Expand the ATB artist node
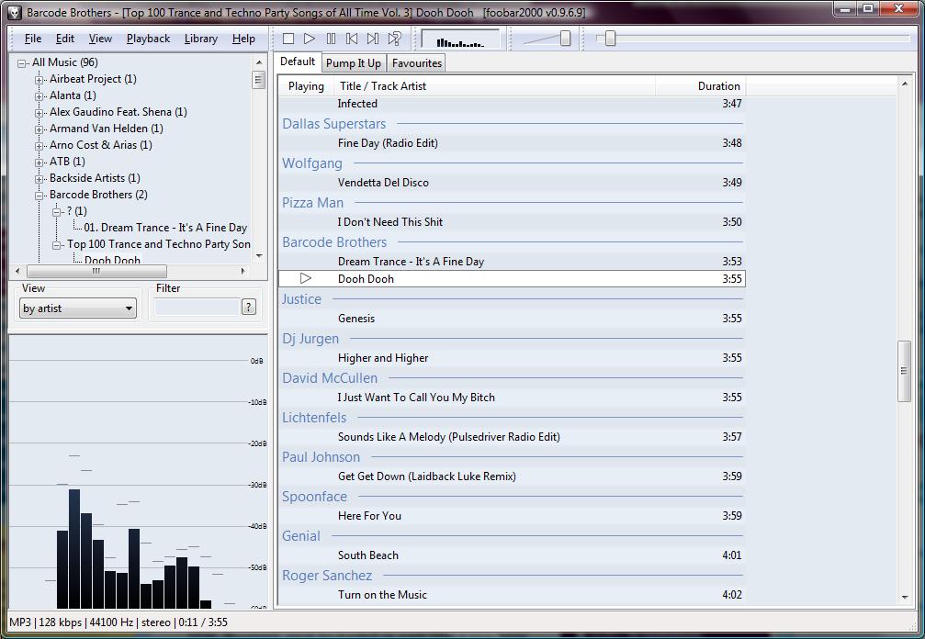 pos(40,162)
